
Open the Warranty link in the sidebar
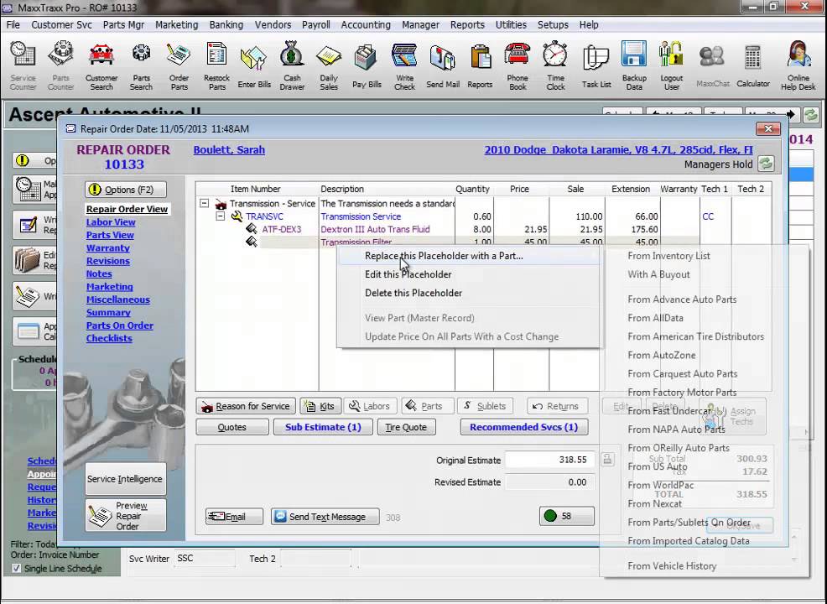pyautogui.click(x=107, y=248)
